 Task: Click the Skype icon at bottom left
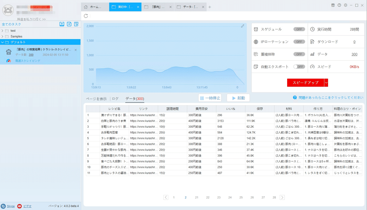point(3,206)
